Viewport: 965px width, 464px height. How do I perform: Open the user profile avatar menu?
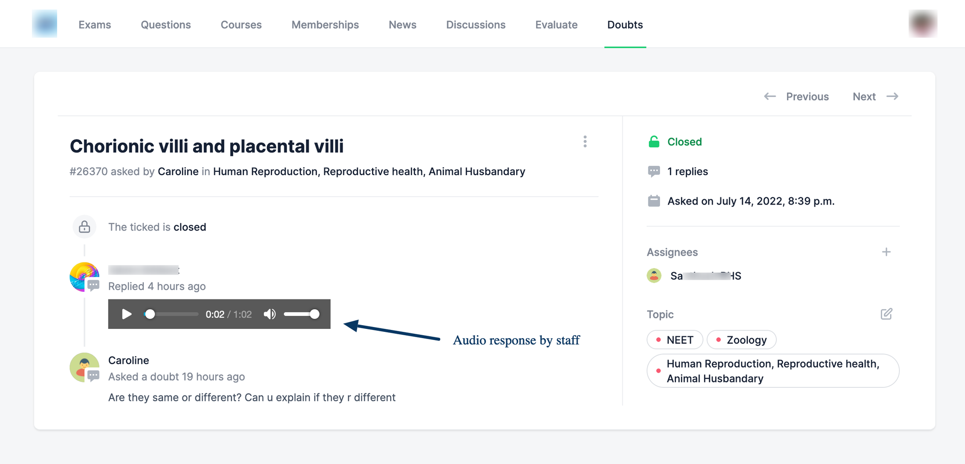pyautogui.click(x=923, y=24)
